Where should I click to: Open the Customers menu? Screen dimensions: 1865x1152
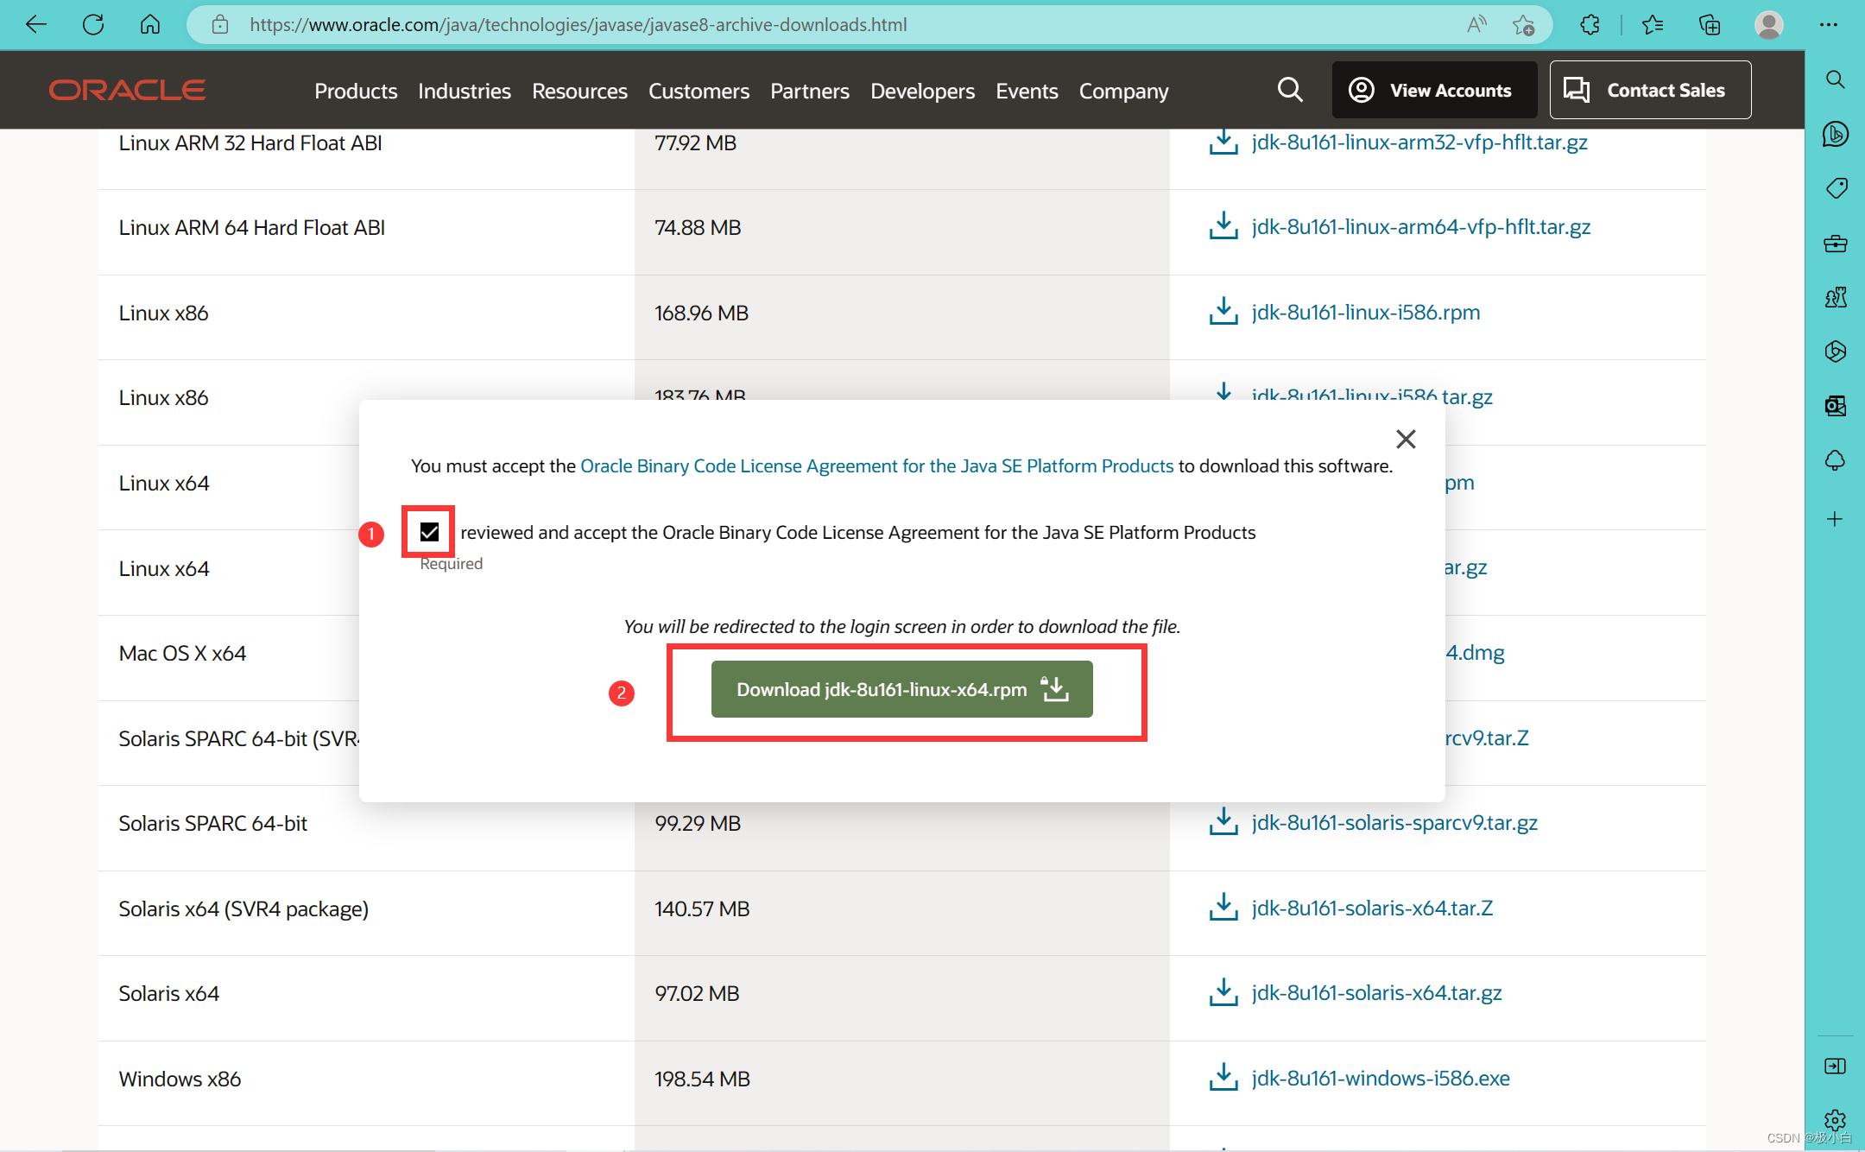pos(699,91)
